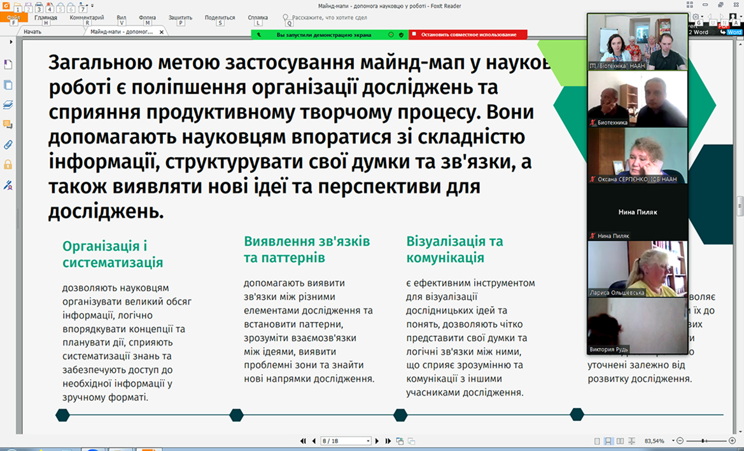744x451 pixels.
Task: Expand the left navigation panel arrow
Action: 11,42
